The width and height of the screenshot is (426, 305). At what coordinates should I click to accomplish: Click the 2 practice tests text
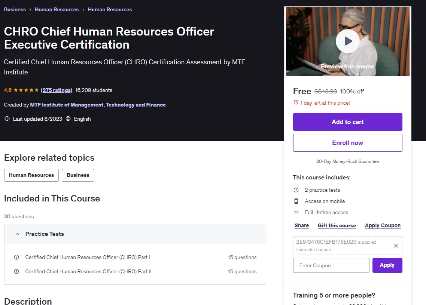point(322,190)
